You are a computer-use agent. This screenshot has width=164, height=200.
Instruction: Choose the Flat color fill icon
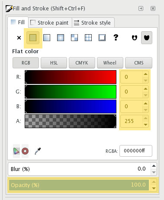[33, 38]
